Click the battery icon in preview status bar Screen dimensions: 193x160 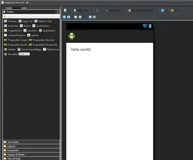tap(150, 26)
